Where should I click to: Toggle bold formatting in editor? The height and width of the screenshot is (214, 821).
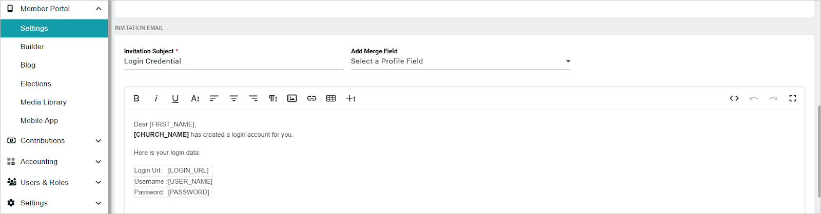[136, 98]
